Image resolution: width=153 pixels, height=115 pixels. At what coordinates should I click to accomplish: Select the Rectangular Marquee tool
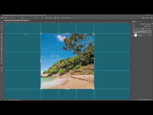[2, 25]
